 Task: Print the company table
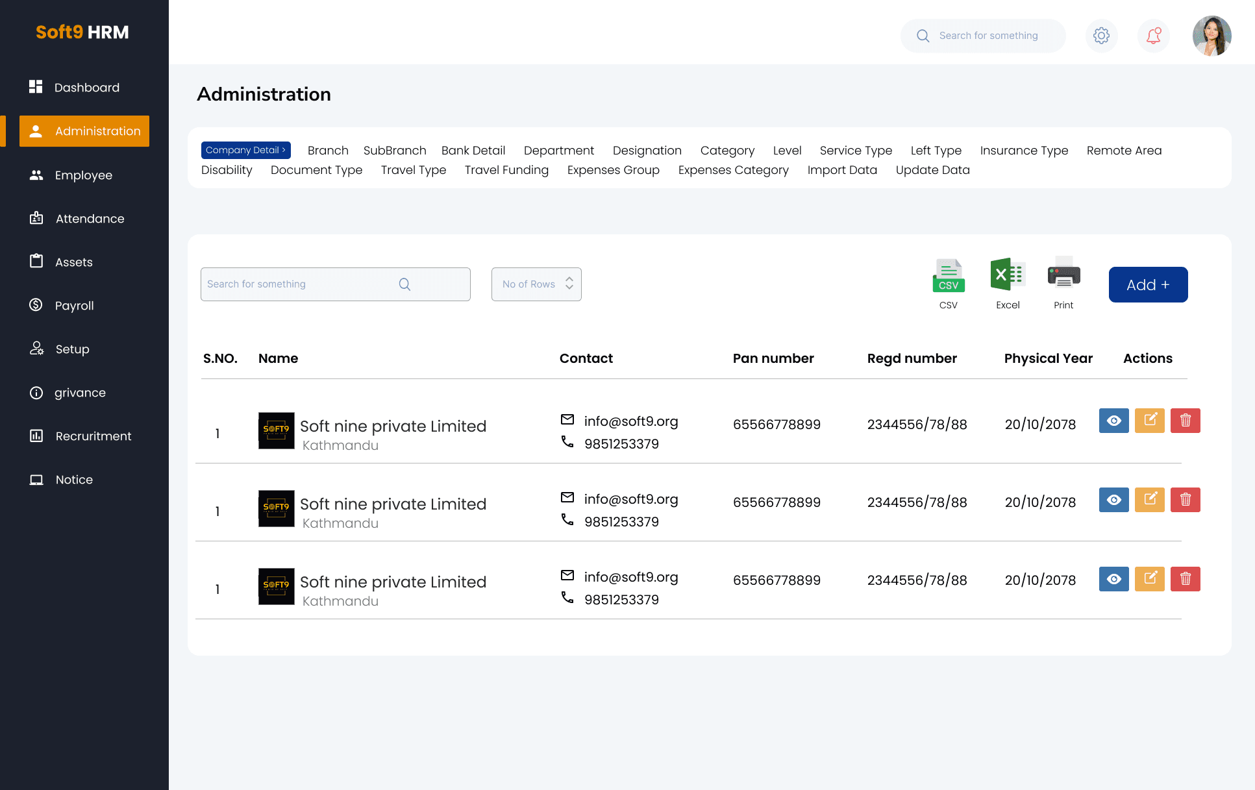coord(1063,284)
